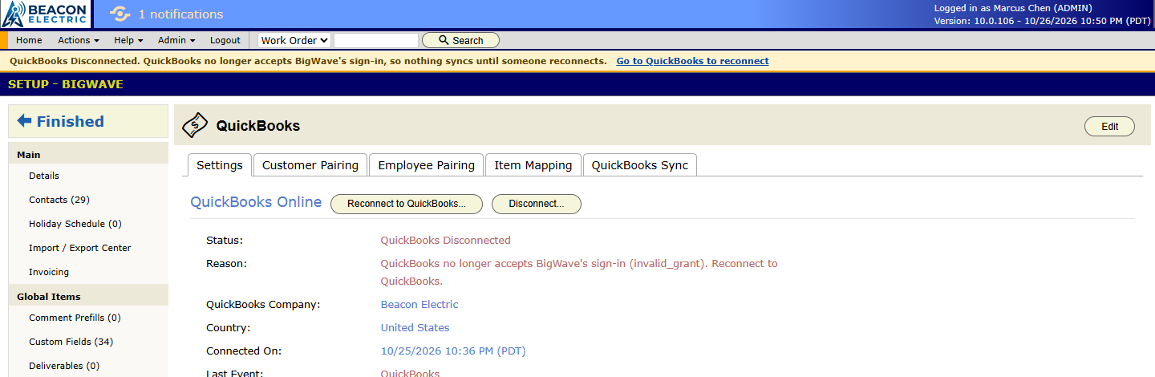Select the Settings tab
1155x377 pixels.
pyautogui.click(x=220, y=165)
